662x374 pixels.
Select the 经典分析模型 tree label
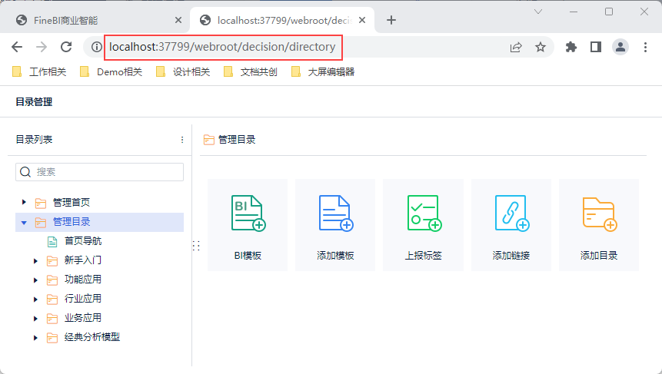92,337
